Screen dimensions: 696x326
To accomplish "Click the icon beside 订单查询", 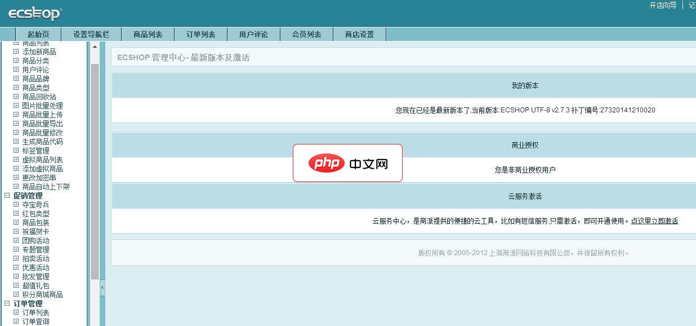I will pos(17,322).
